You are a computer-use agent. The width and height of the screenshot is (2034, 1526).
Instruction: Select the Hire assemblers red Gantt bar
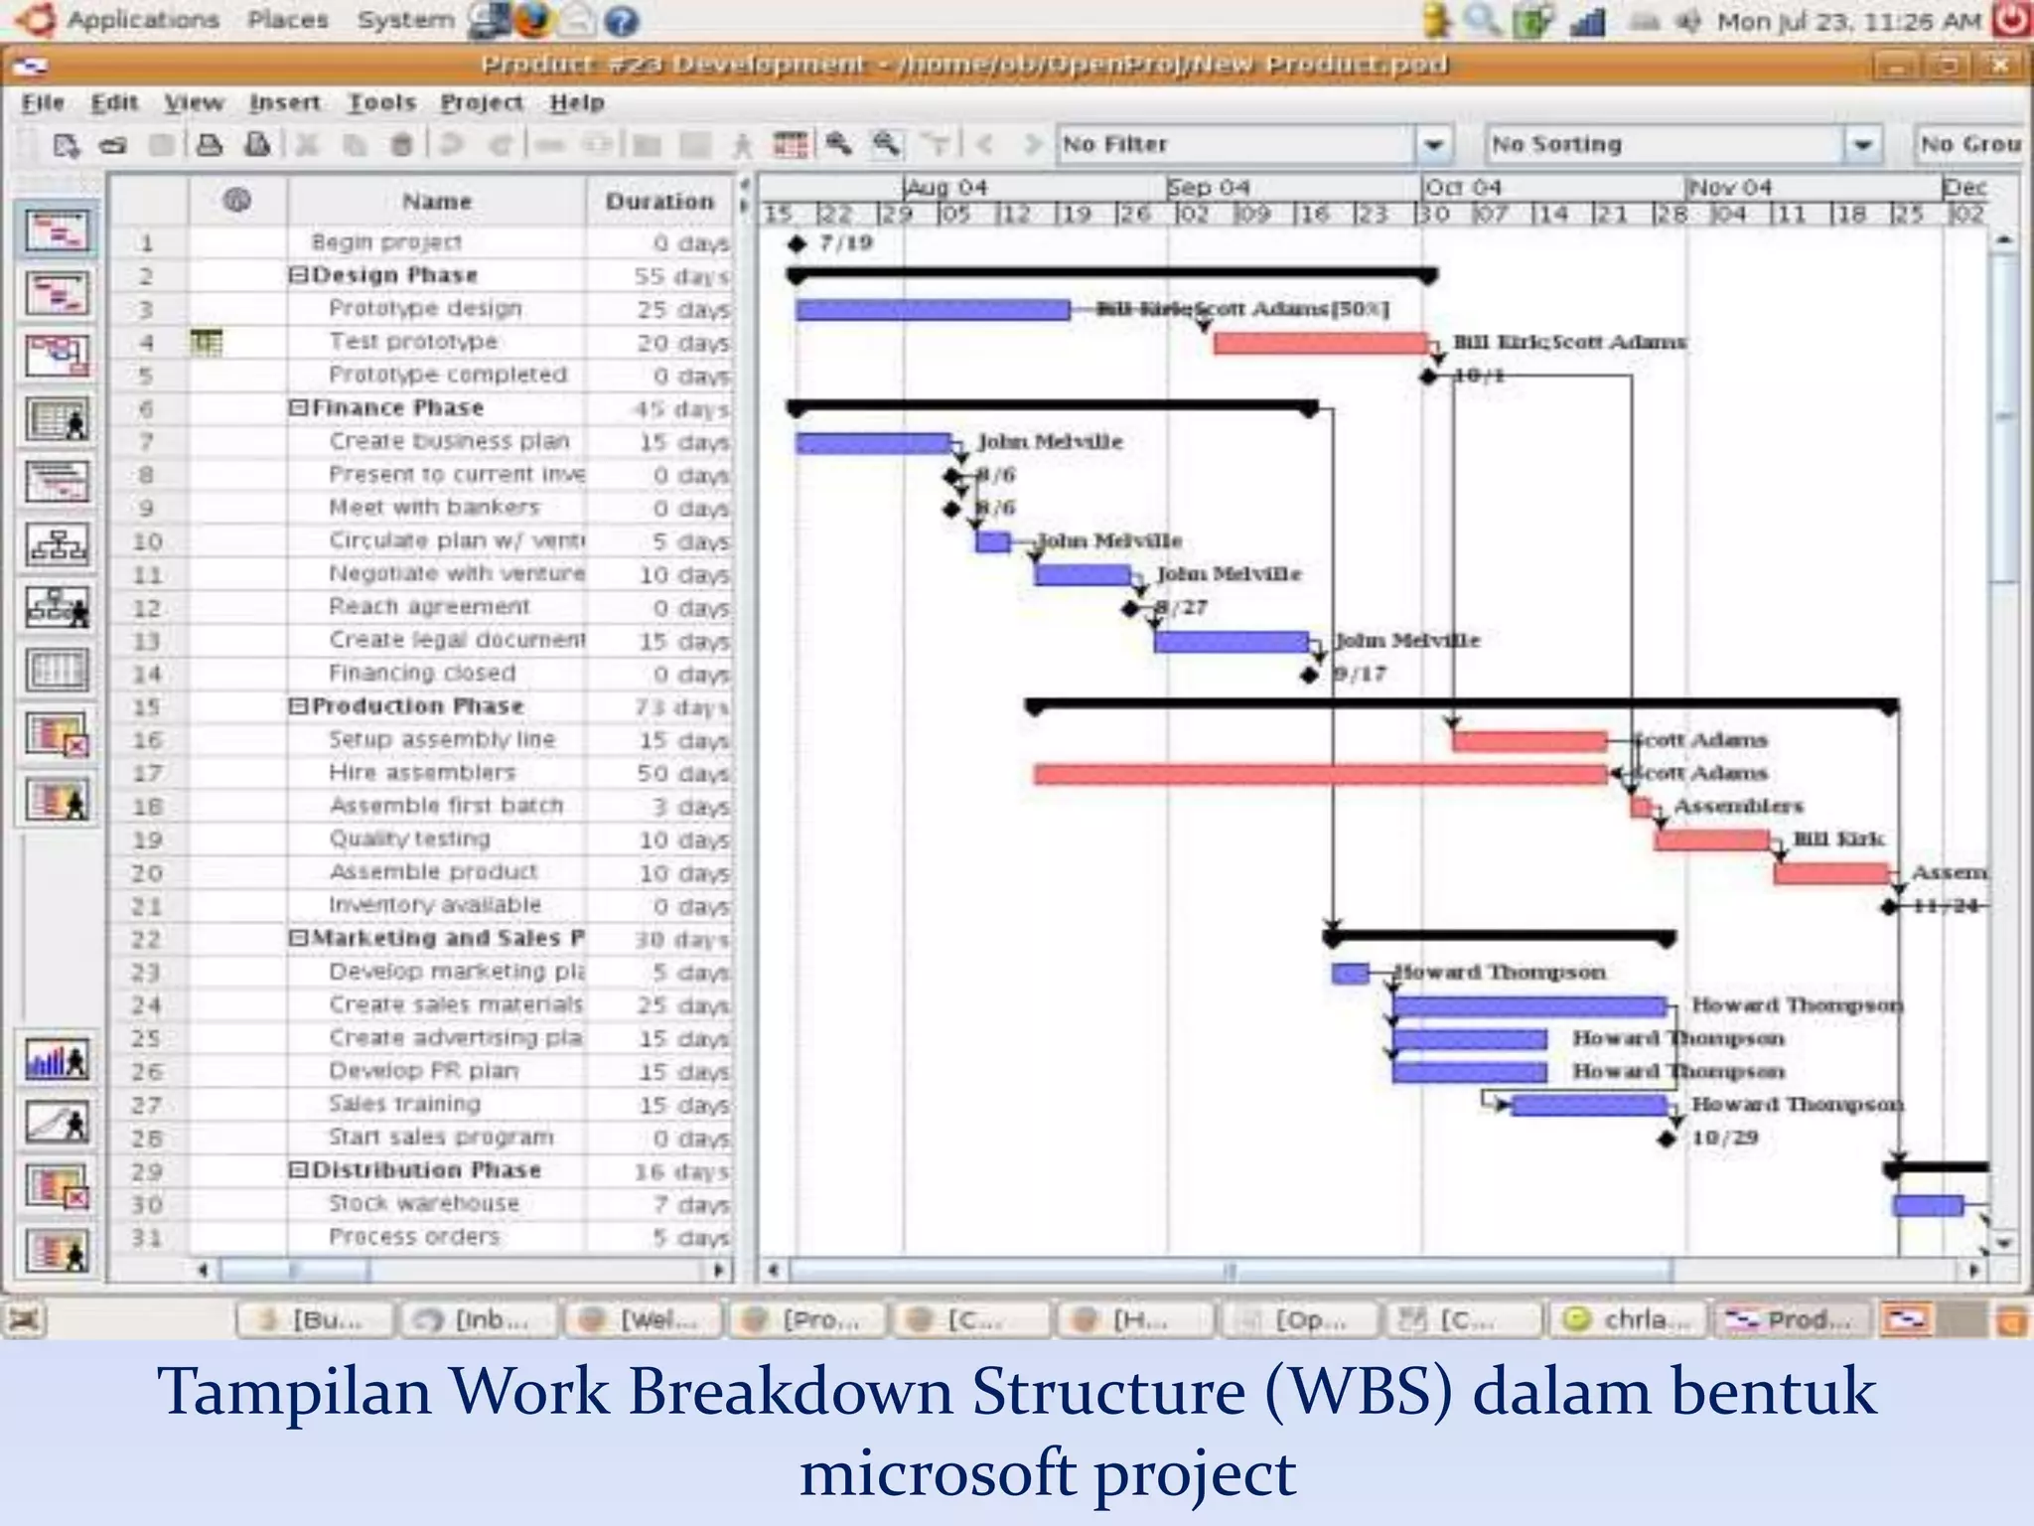pos(1320,774)
